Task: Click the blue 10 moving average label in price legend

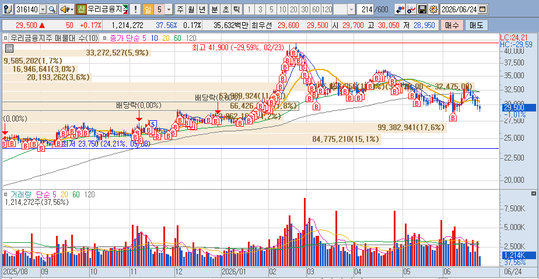Action: point(155,38)
